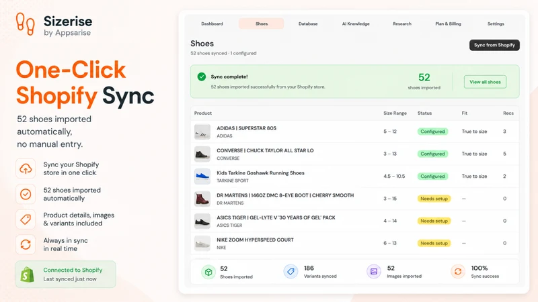Screen dimensions: 538x302
Task: Switch to the Dashboard tab
Action: [x=212, y=23]
